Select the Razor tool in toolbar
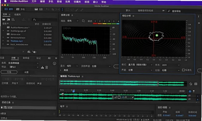 pyautogui.click(x=53, y=9)
